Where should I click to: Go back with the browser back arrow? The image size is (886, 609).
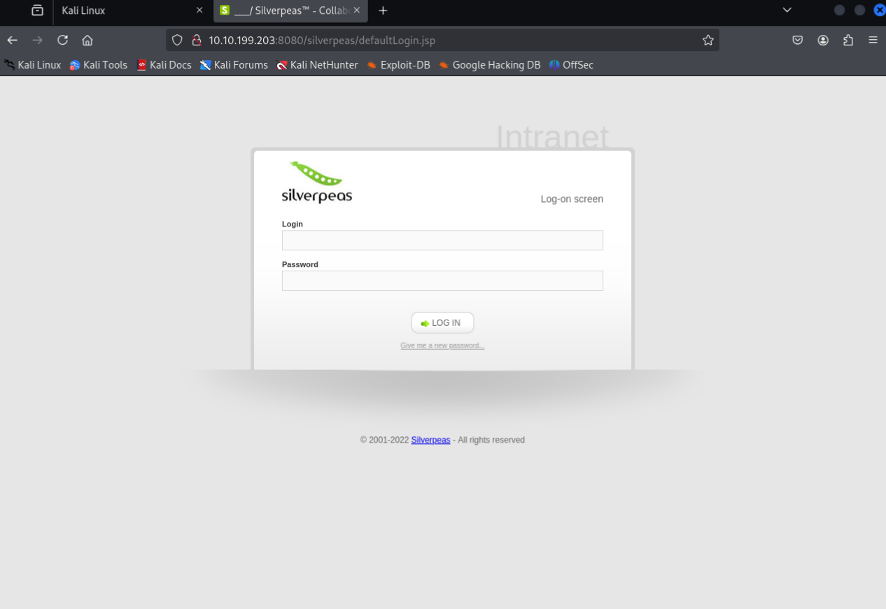click(13, 40)
